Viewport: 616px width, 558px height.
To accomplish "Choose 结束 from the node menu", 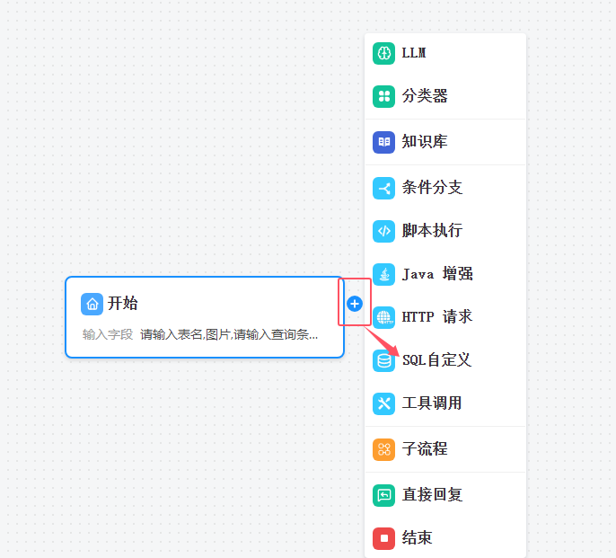I will pos(418,538).
